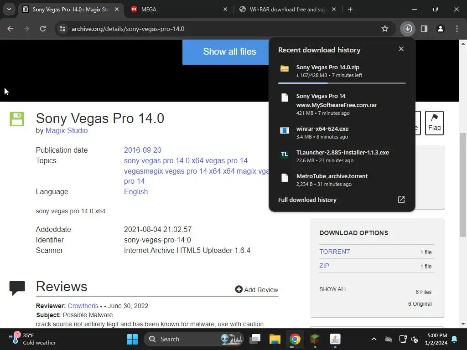Screen dimensions: 467x350
Task: Click the green software floppy disk icon
Action: pyautogui.click(x=17, y=119)
